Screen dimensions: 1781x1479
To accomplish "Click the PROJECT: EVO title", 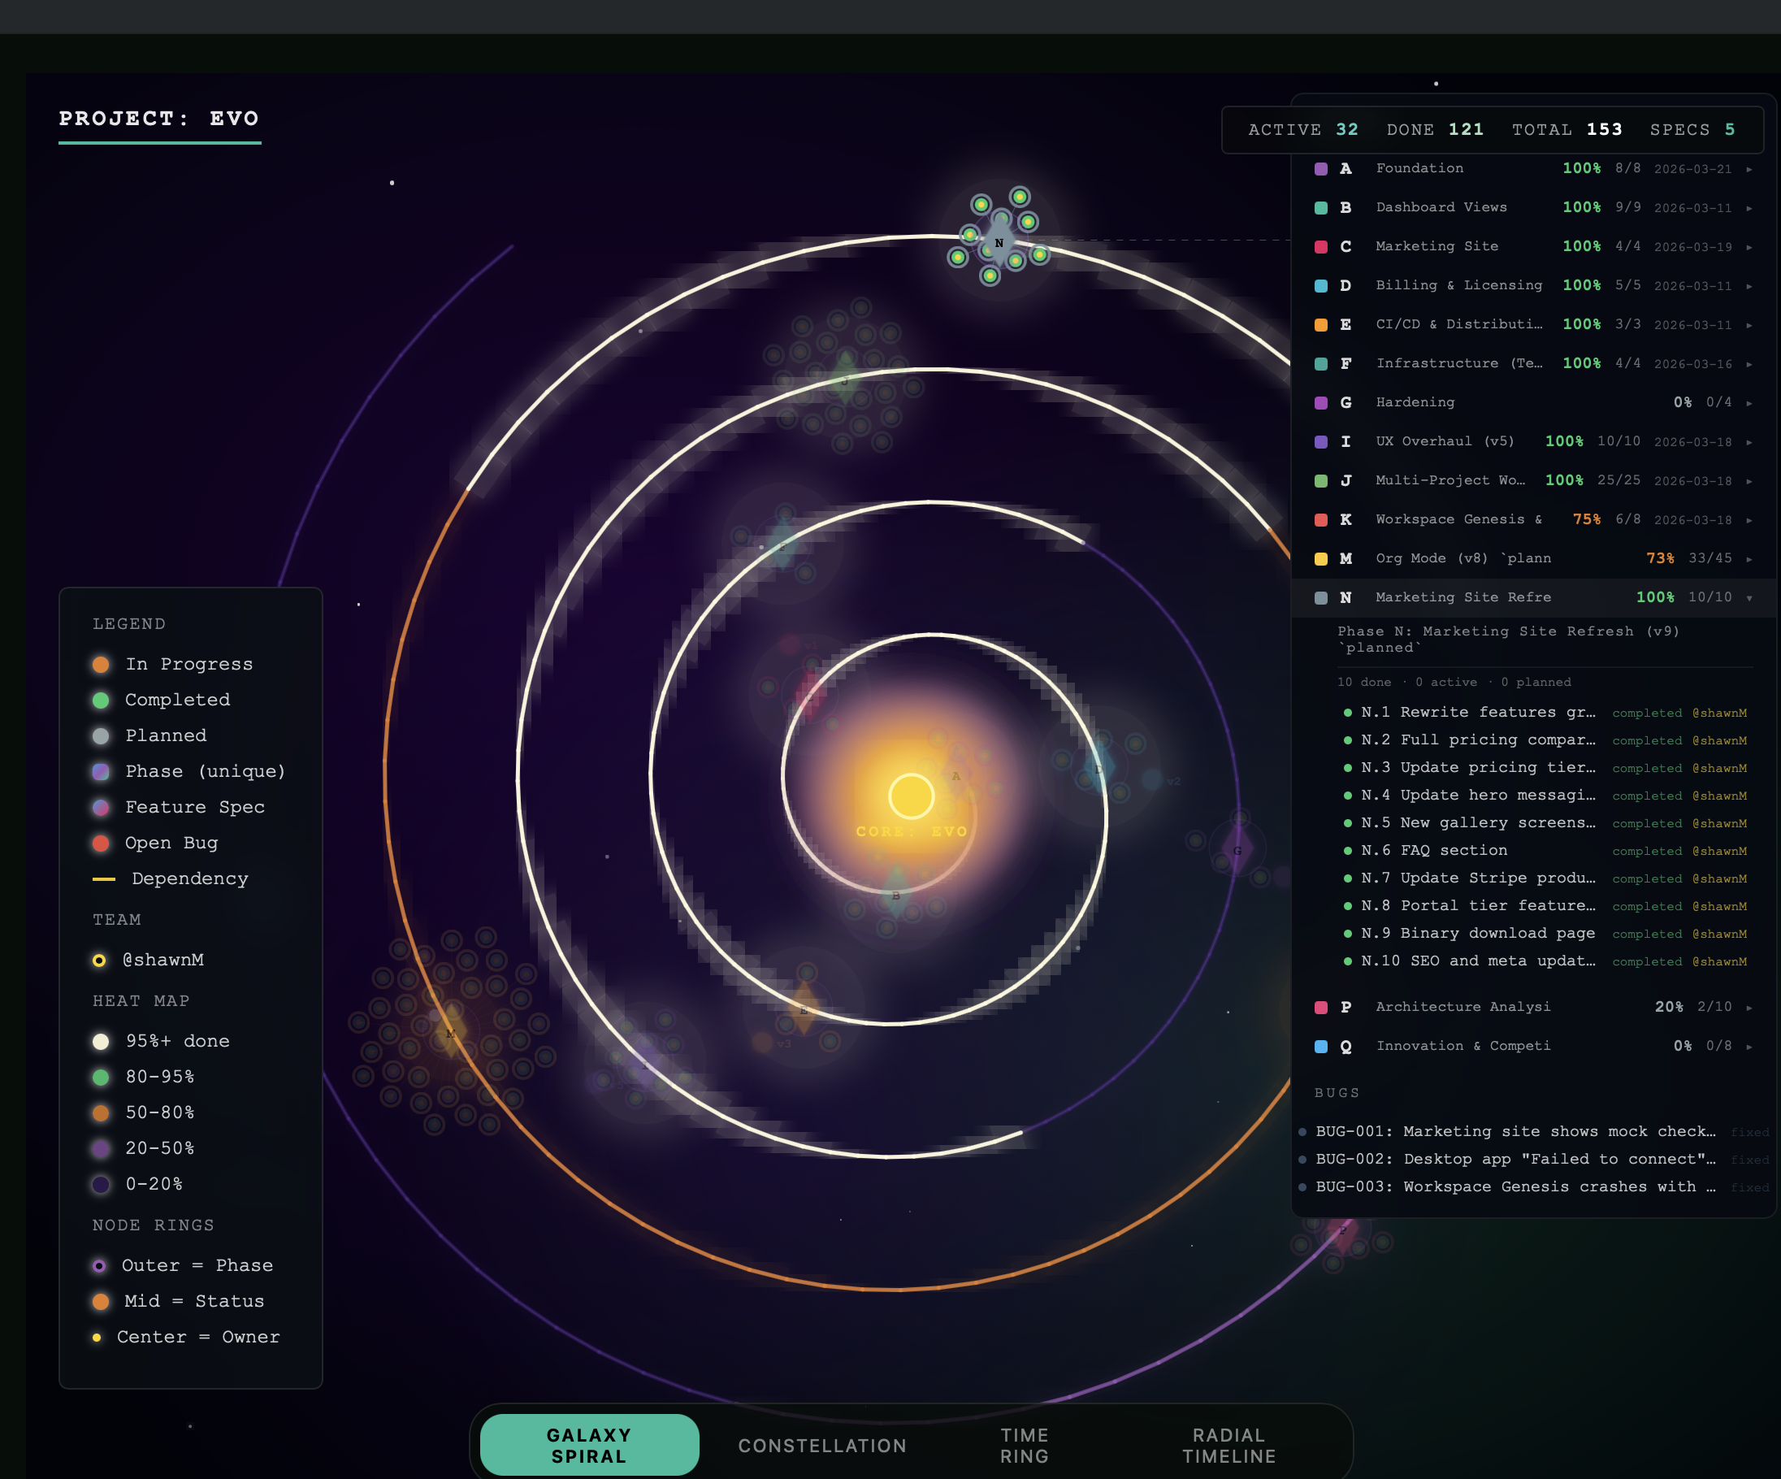I will coord(159,119).
